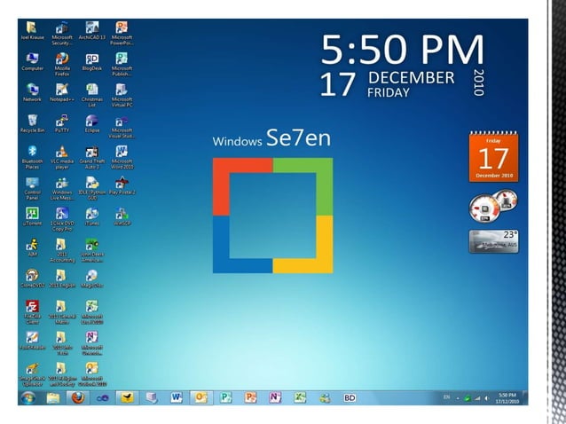Launch Excel from the taskbar
Image resolution: width=566 pixels, height=424 pixels.
pos(300,397)
